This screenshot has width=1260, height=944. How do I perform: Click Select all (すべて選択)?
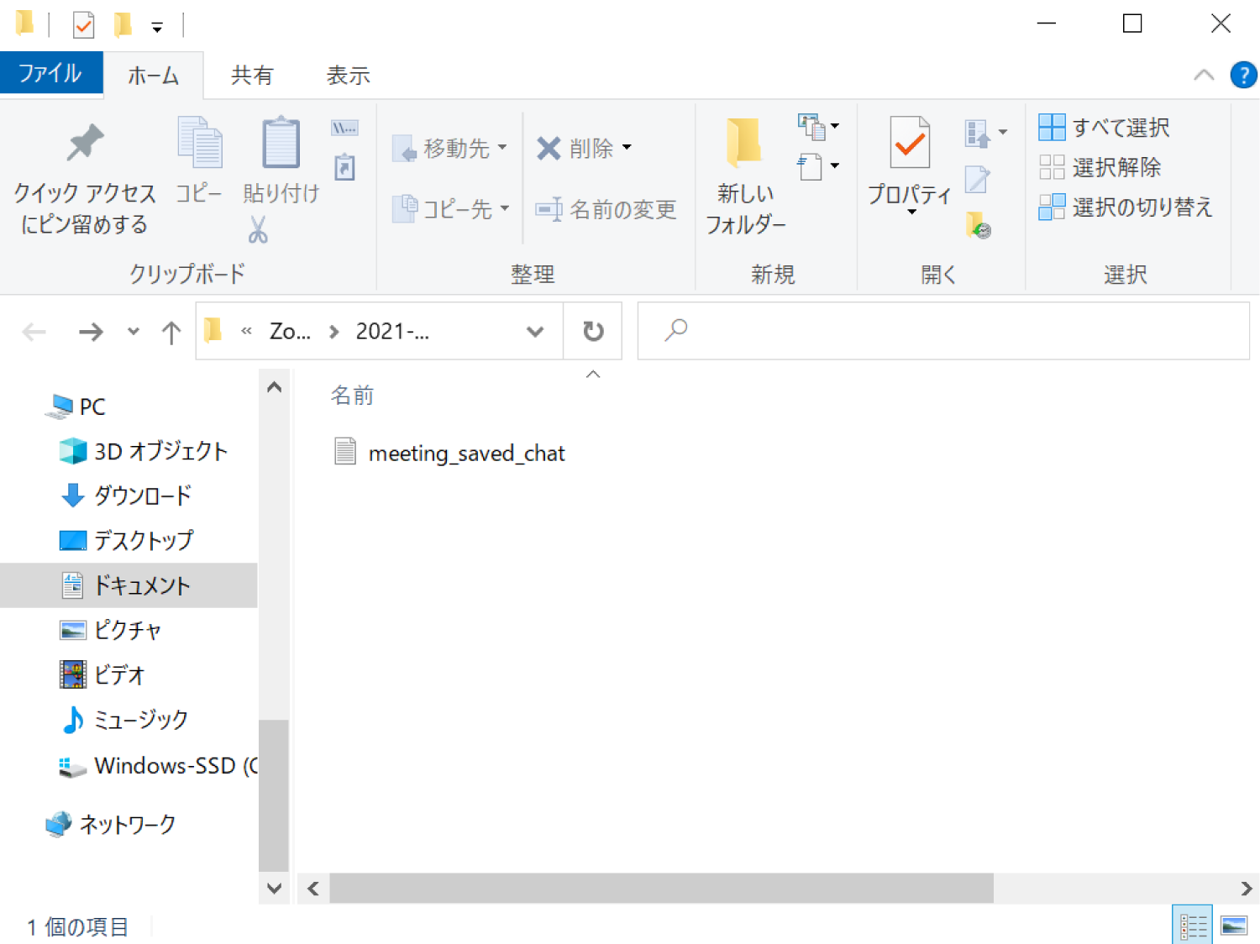[x=1104, y=128]
